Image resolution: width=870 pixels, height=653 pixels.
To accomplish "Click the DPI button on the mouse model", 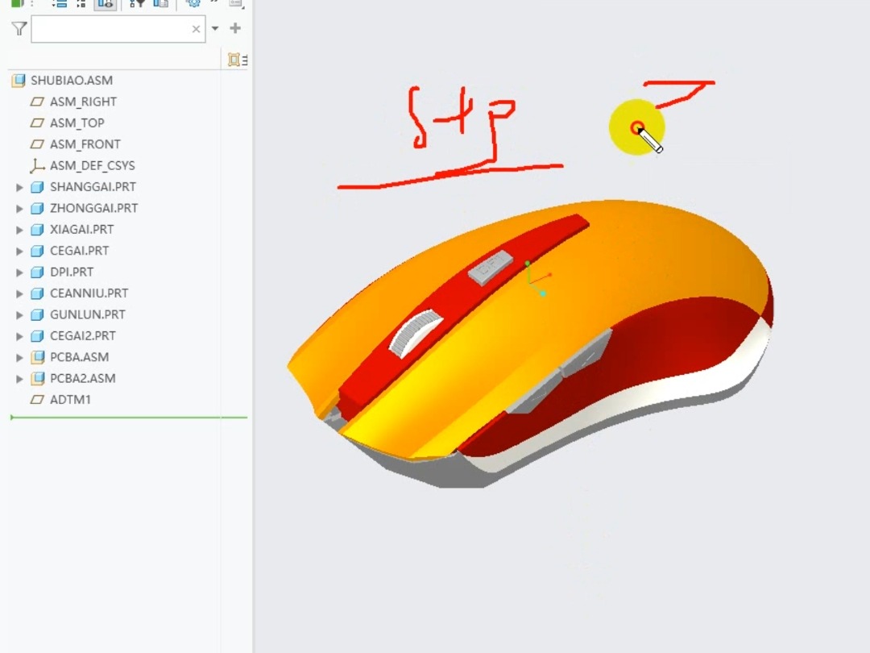I will 491,267.
